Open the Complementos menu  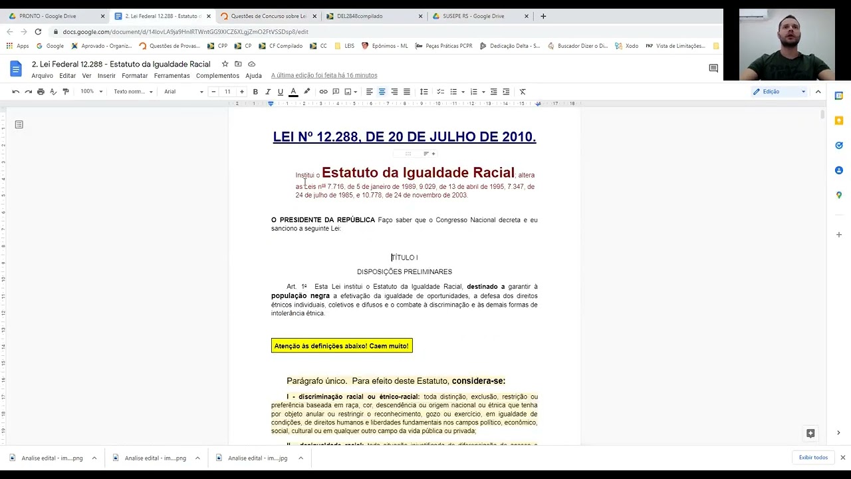pos(217,76)
